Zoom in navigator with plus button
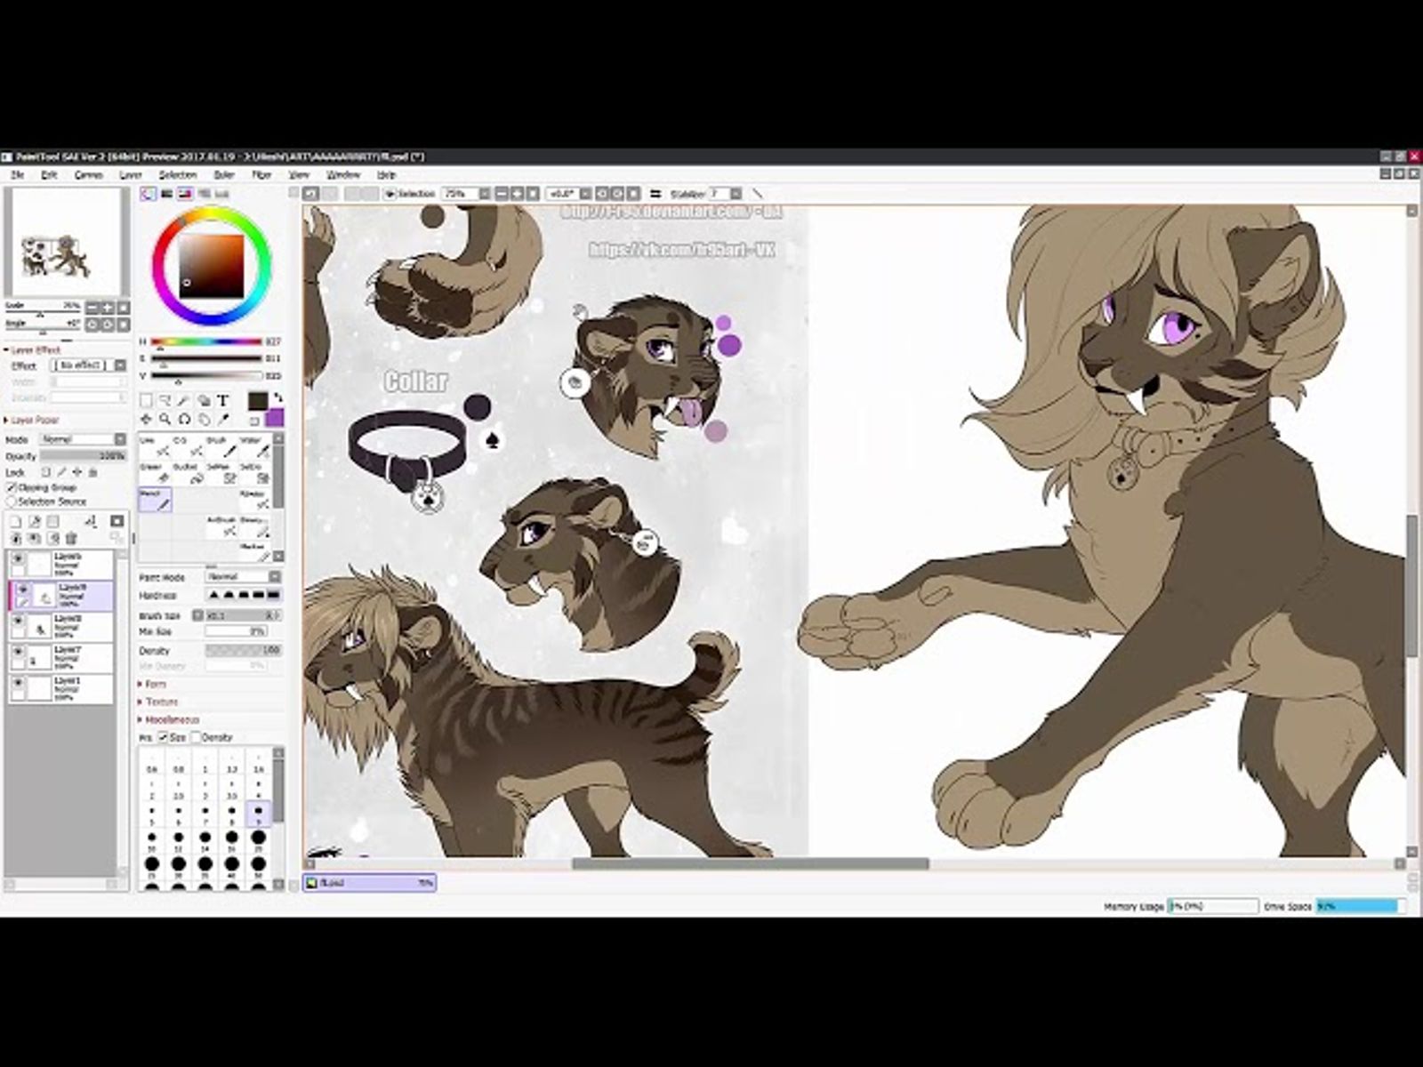1423x1067 pixels. pyautogui.click(x=108, y=308)
